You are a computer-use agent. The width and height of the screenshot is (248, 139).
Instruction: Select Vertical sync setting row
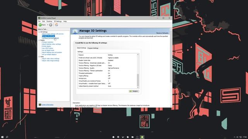107,78
